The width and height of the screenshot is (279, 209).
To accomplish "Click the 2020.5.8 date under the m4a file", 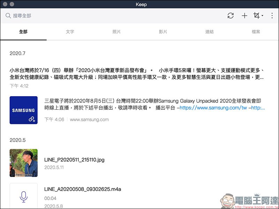I will click(x=54, y=206).
